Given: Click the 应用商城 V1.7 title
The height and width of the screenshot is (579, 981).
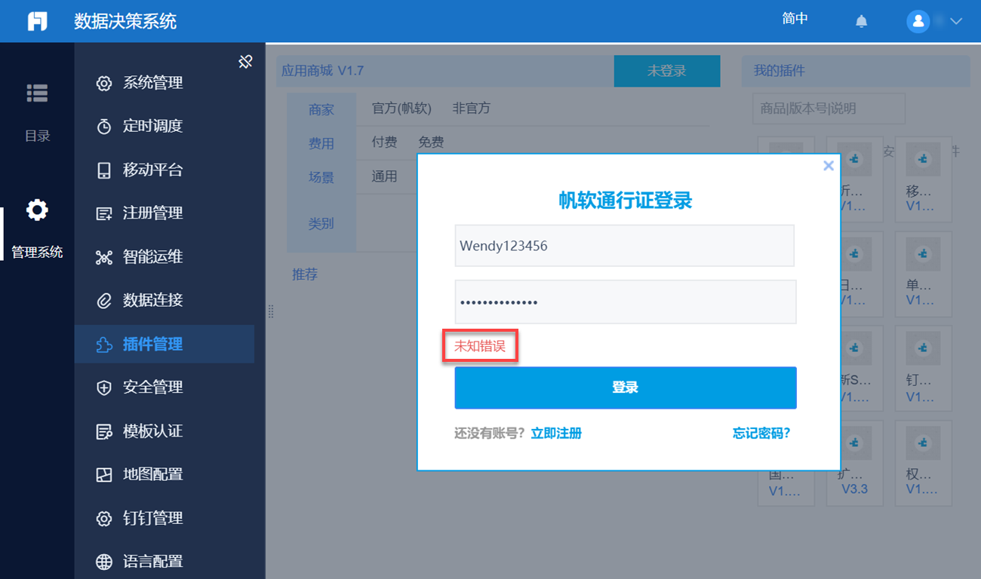Looking at the screenshot, I should click(322, 71).
